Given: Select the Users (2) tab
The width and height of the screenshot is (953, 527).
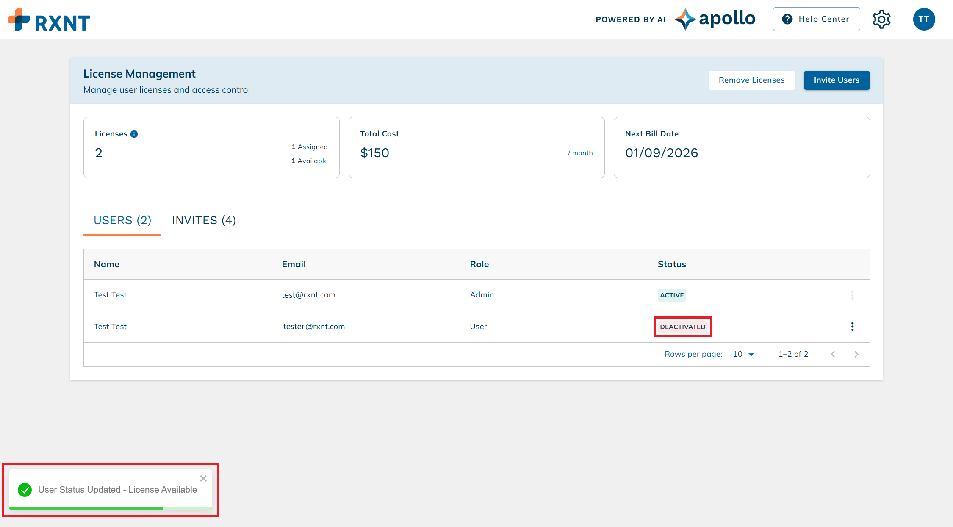Looking at the screenshot, I should pos(122,220).
